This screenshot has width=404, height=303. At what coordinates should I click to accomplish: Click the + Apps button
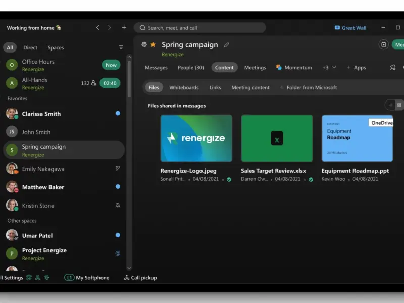coord(357,68)
